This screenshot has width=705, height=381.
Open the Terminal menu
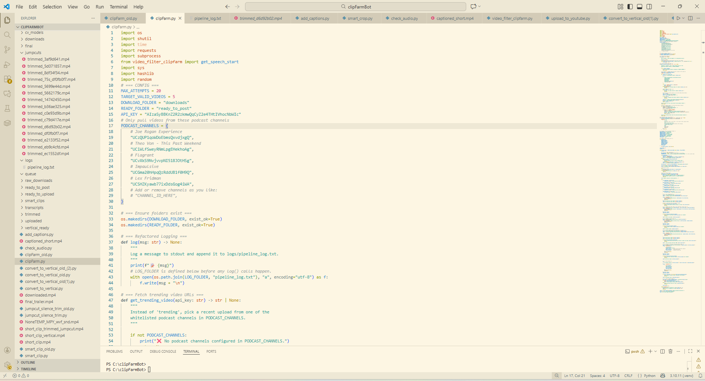coord(118,7)
